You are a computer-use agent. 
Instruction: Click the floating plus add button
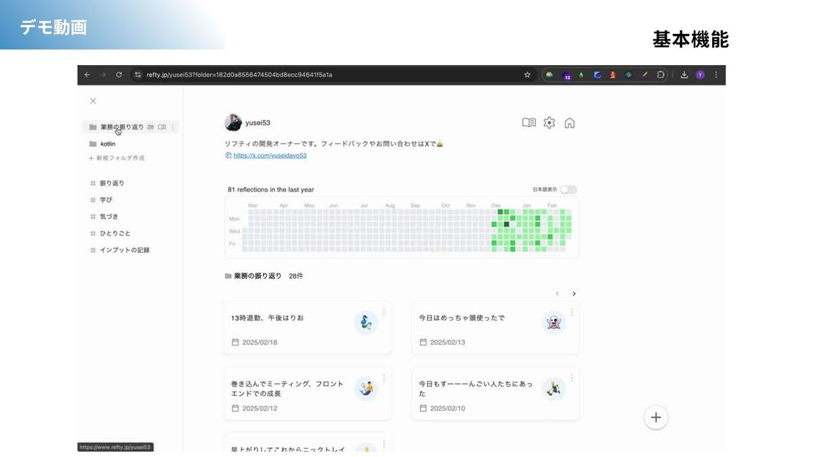[655, 417]
